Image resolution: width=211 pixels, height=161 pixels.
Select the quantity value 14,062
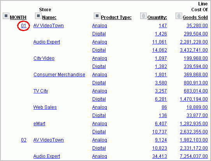[160, 50]
